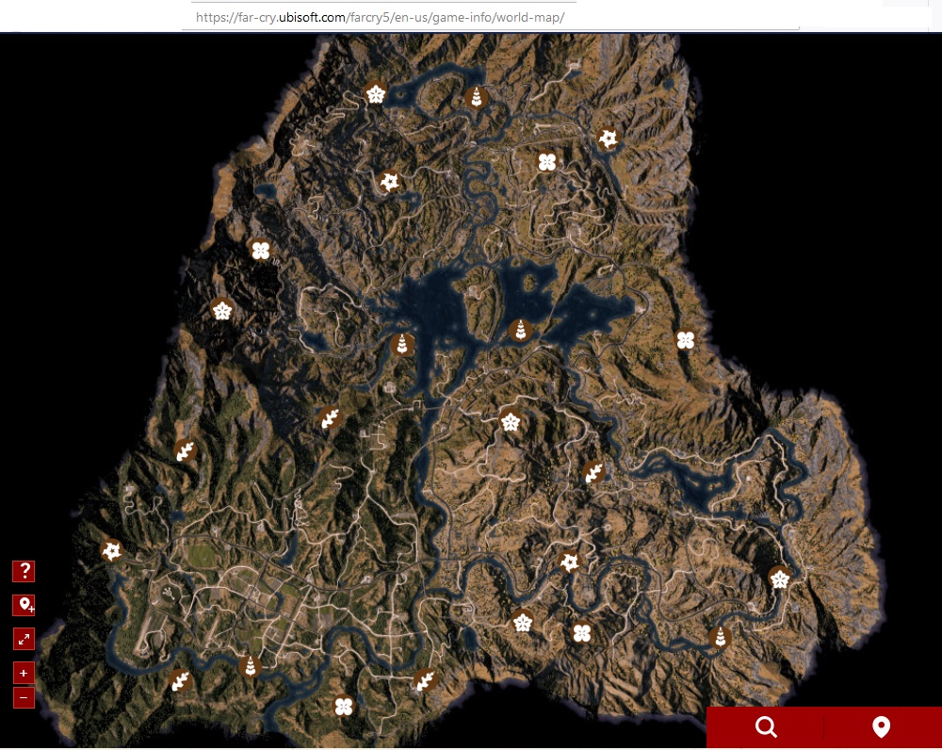Select grain marker on central lake's south peninsula
The height and width of the screenshot is (750, 942).
520,330
